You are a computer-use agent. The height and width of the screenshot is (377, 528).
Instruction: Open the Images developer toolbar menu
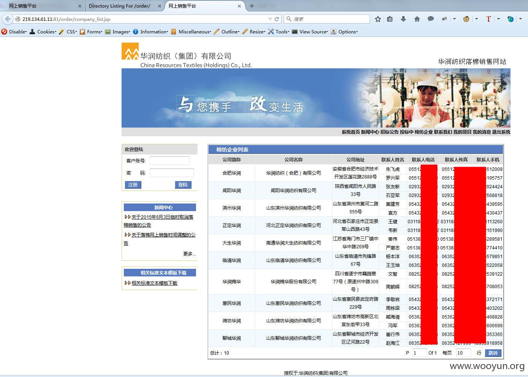[x=118, y=32]
